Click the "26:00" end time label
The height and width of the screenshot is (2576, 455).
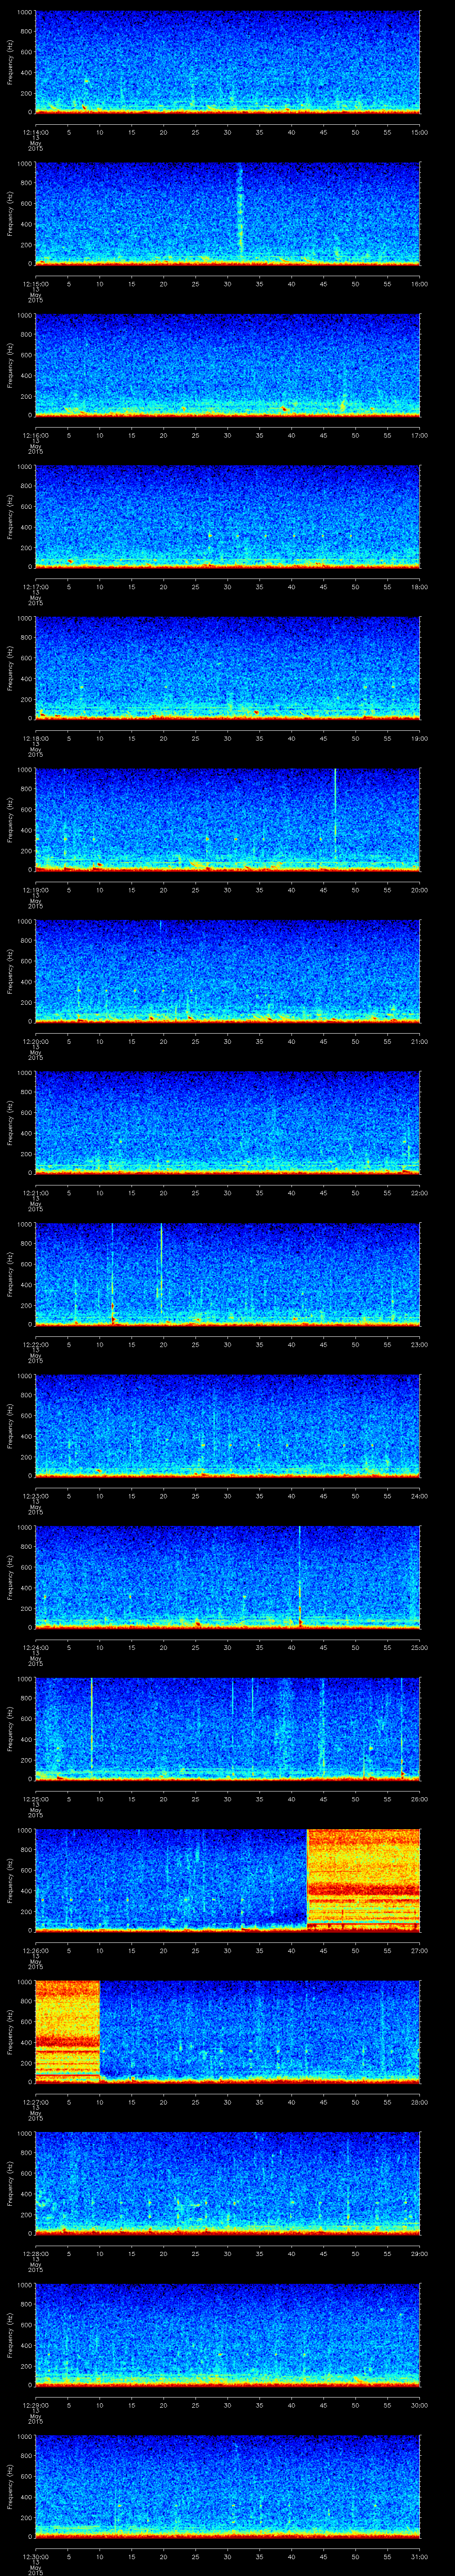point(420,1799)
